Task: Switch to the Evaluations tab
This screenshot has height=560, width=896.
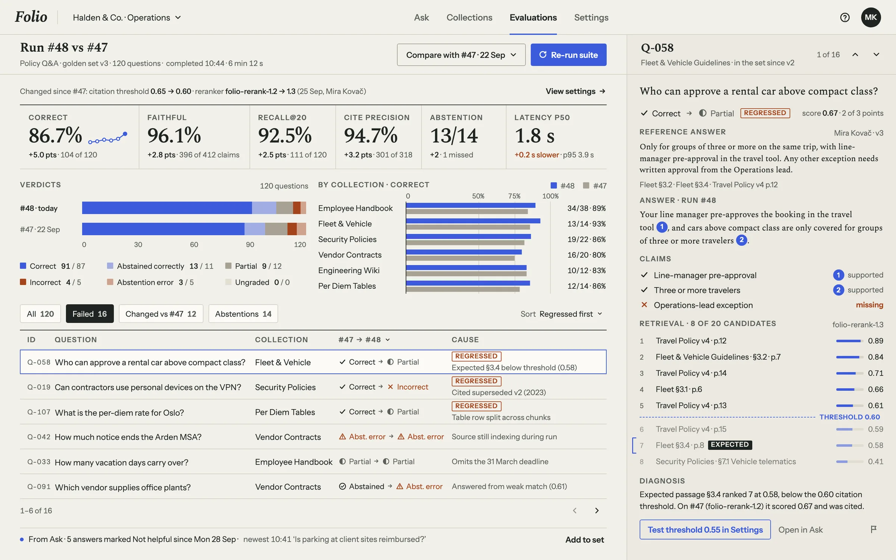Action: click(x=533, y=18)
